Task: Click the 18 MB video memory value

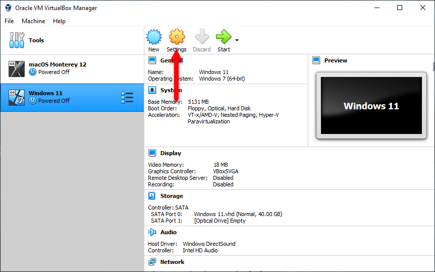Action: coord(221,165)
